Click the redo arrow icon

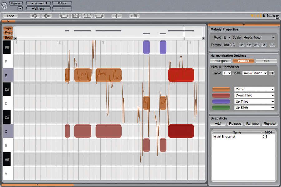pyautogui.click(x=47, y=16)
